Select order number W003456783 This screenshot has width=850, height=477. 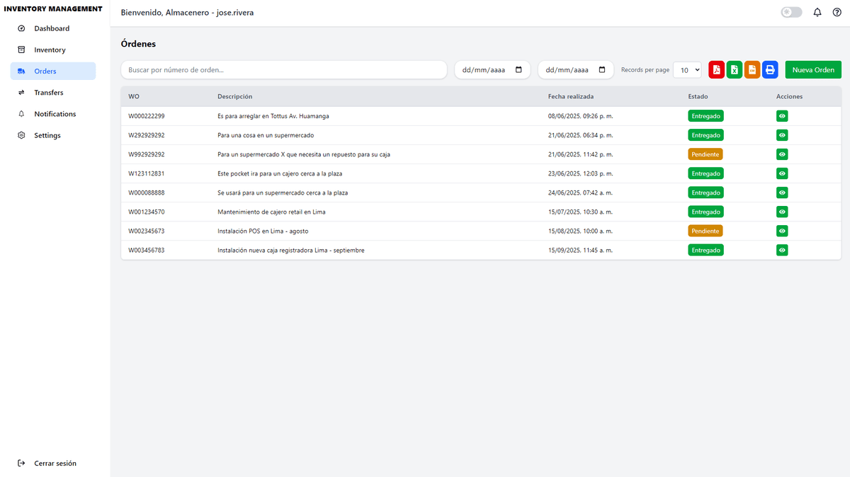(147, 250)
